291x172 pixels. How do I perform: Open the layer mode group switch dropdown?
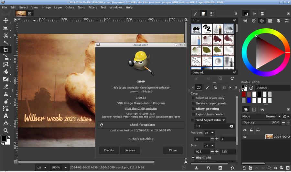click(x=286, y=116)
